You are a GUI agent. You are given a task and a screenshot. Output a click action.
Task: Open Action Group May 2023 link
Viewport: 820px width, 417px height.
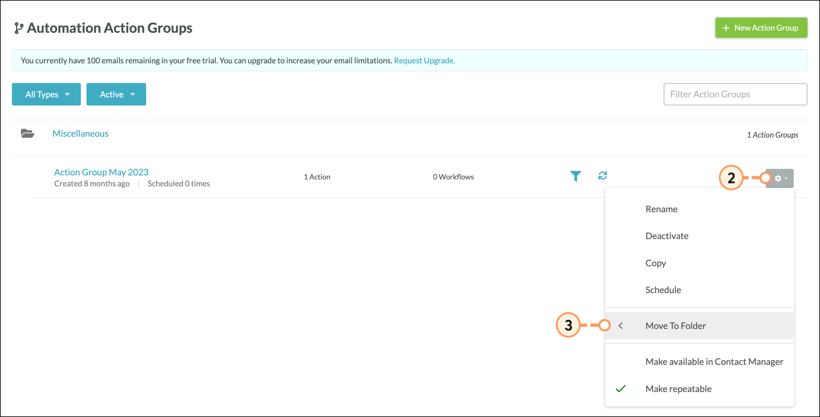point(101,172)
